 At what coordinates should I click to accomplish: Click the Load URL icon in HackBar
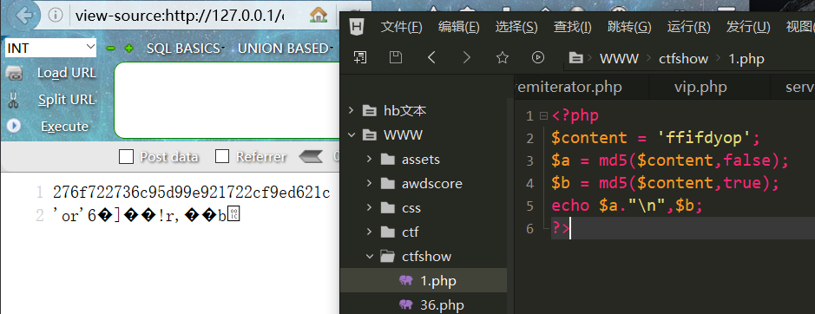tap(14, 74)
